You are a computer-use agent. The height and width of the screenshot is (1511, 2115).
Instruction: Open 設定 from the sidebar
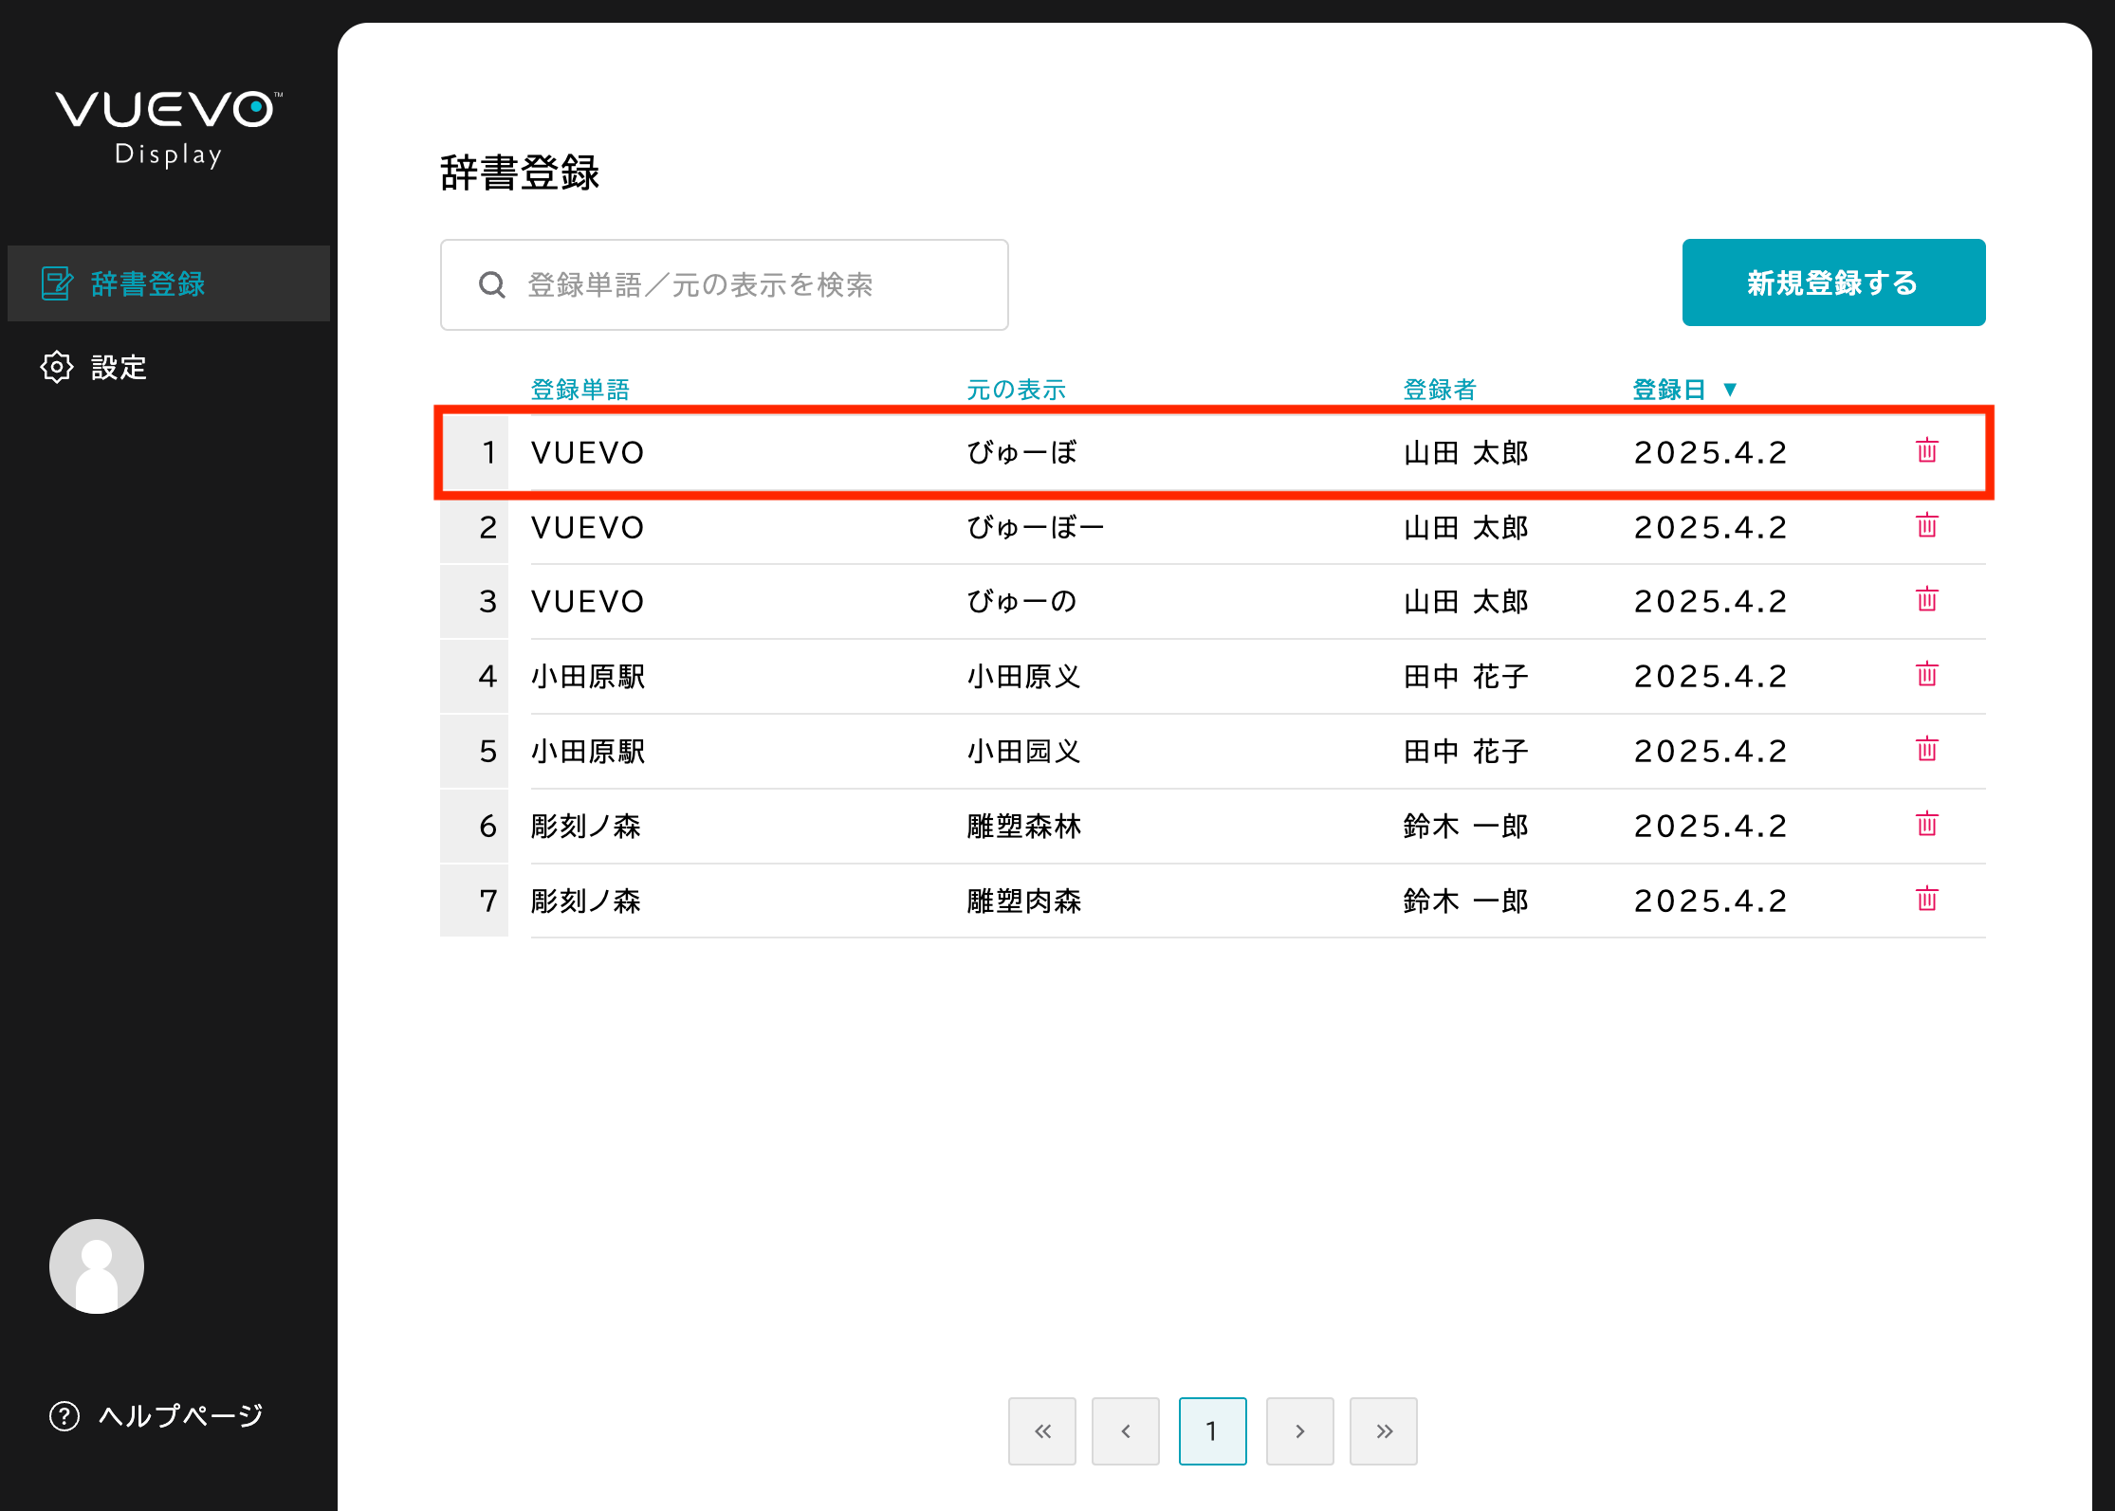point(118,367)
